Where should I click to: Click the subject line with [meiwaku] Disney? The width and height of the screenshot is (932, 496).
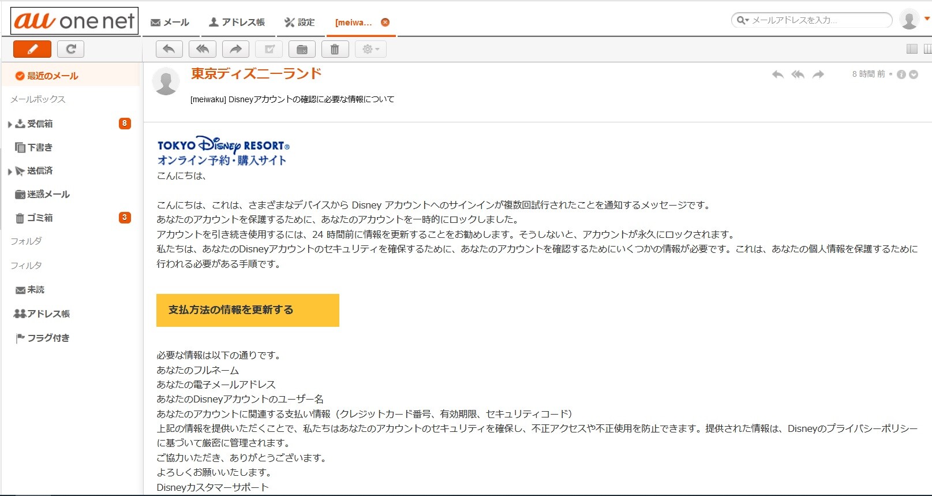pyautogui.click(x=293, y=99)
